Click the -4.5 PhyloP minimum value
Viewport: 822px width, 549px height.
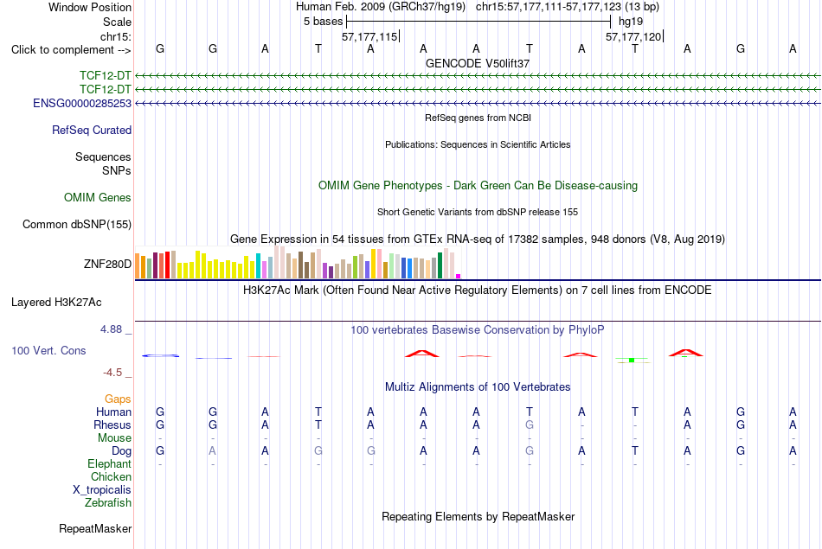tap(112, 373)
